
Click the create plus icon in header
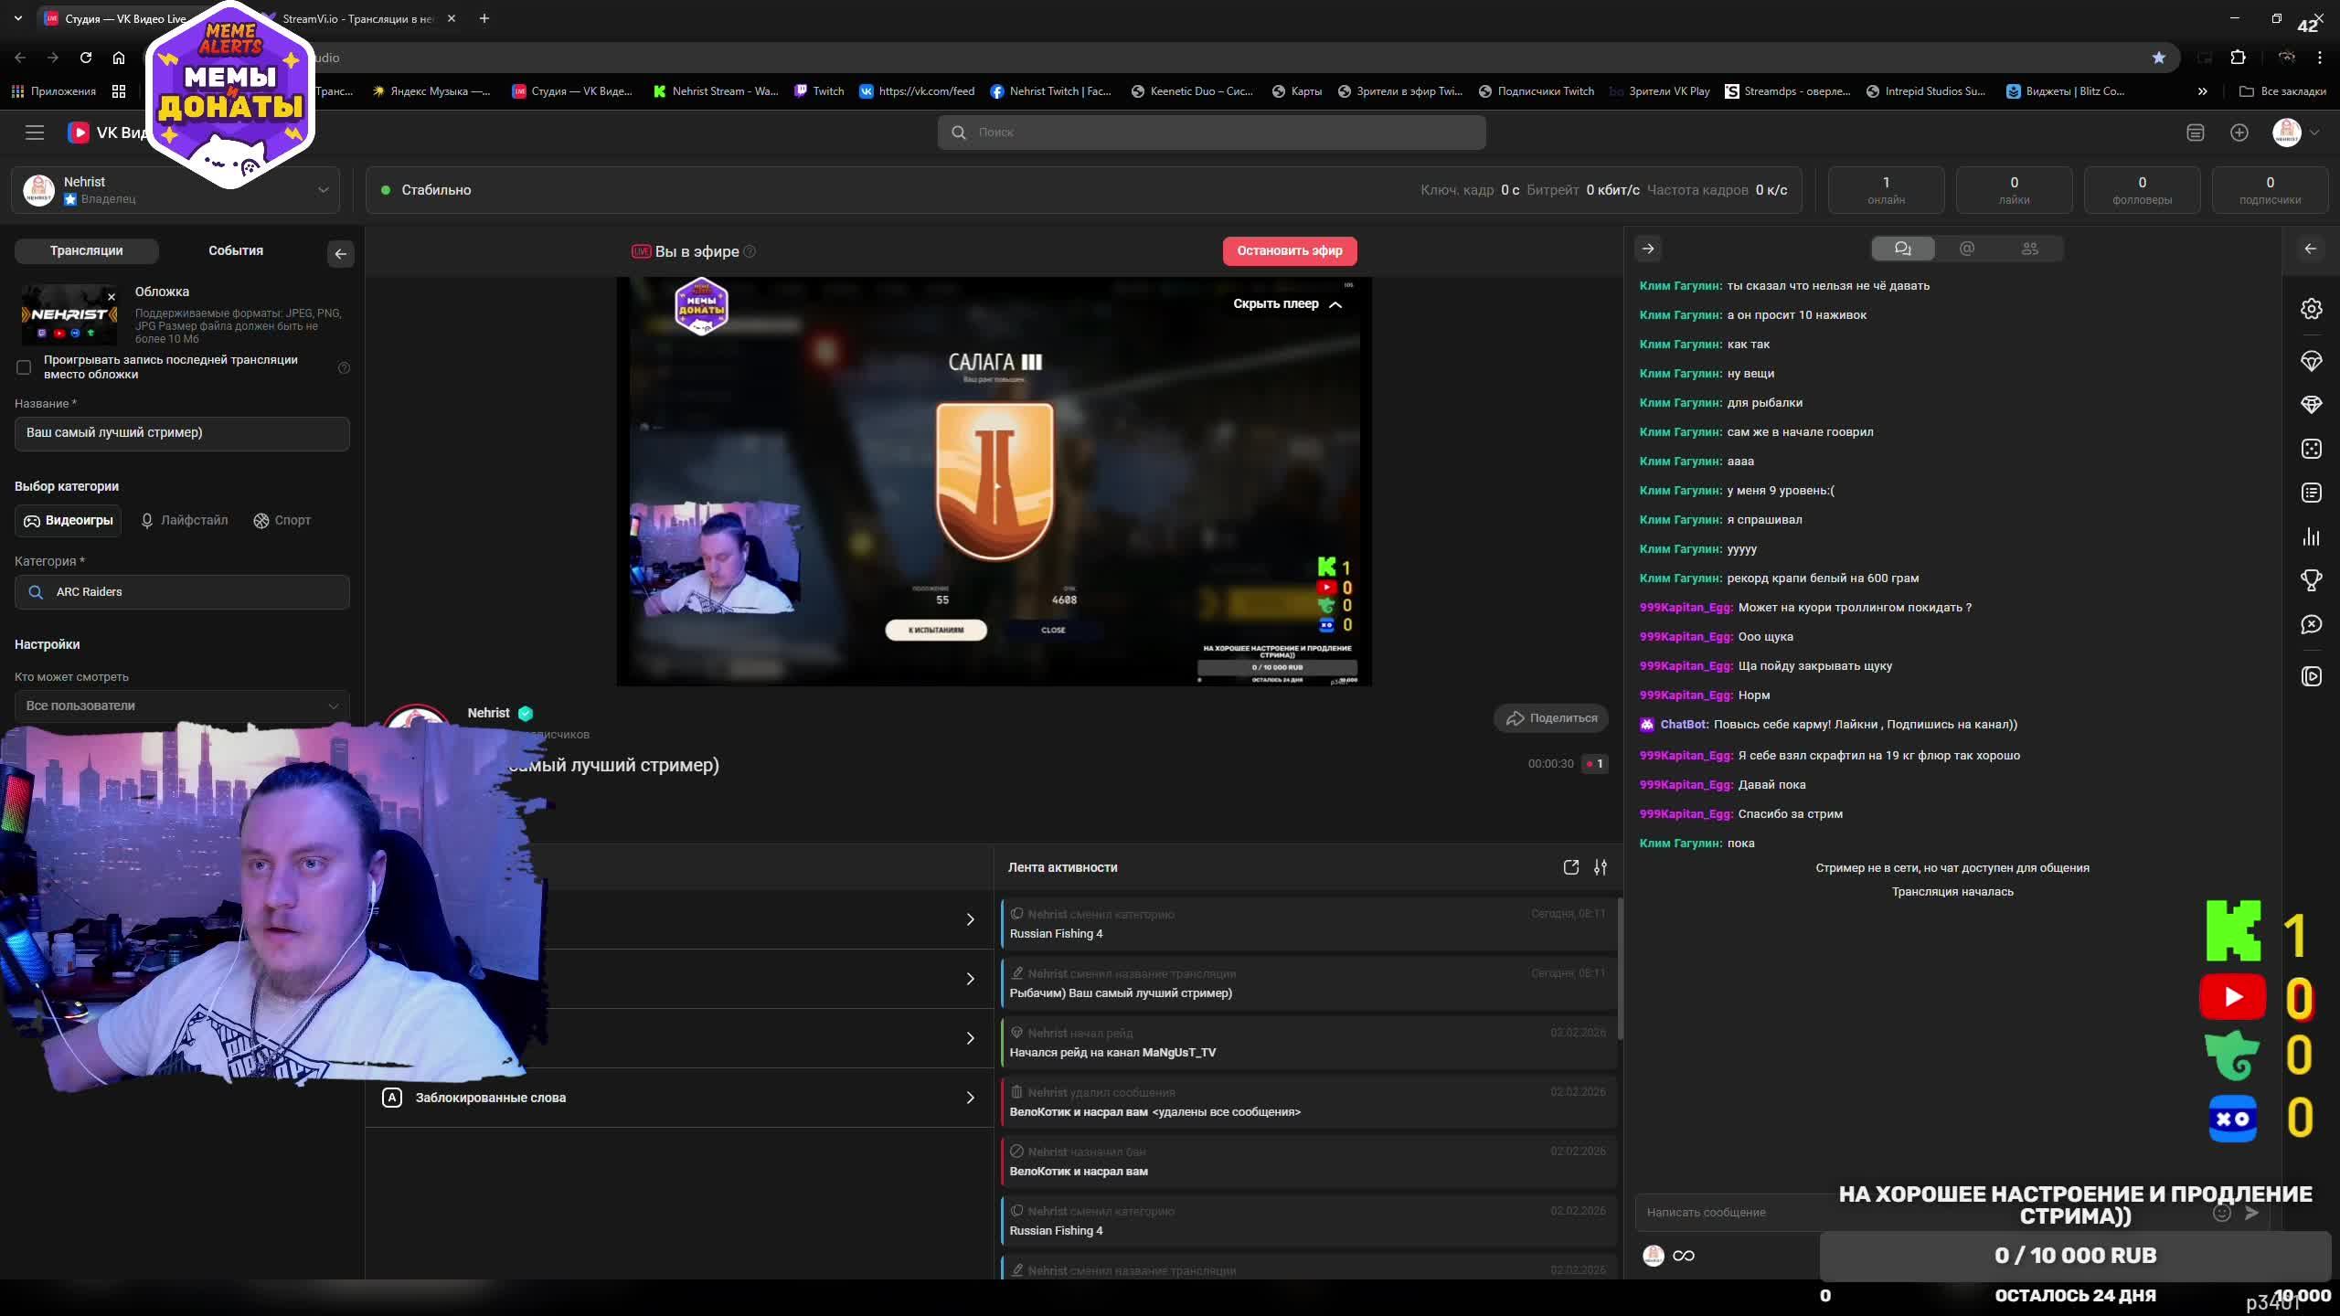2239,133
